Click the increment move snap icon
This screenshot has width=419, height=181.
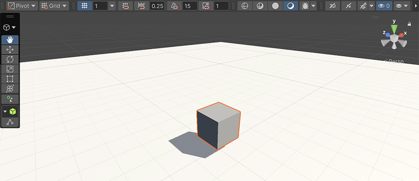pyautogui.click(x=142, y=6)
